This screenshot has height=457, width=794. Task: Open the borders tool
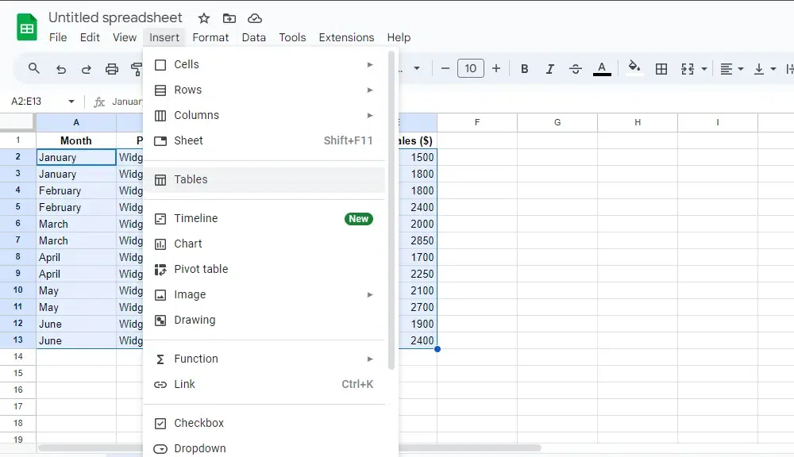[x=661, y=69]
